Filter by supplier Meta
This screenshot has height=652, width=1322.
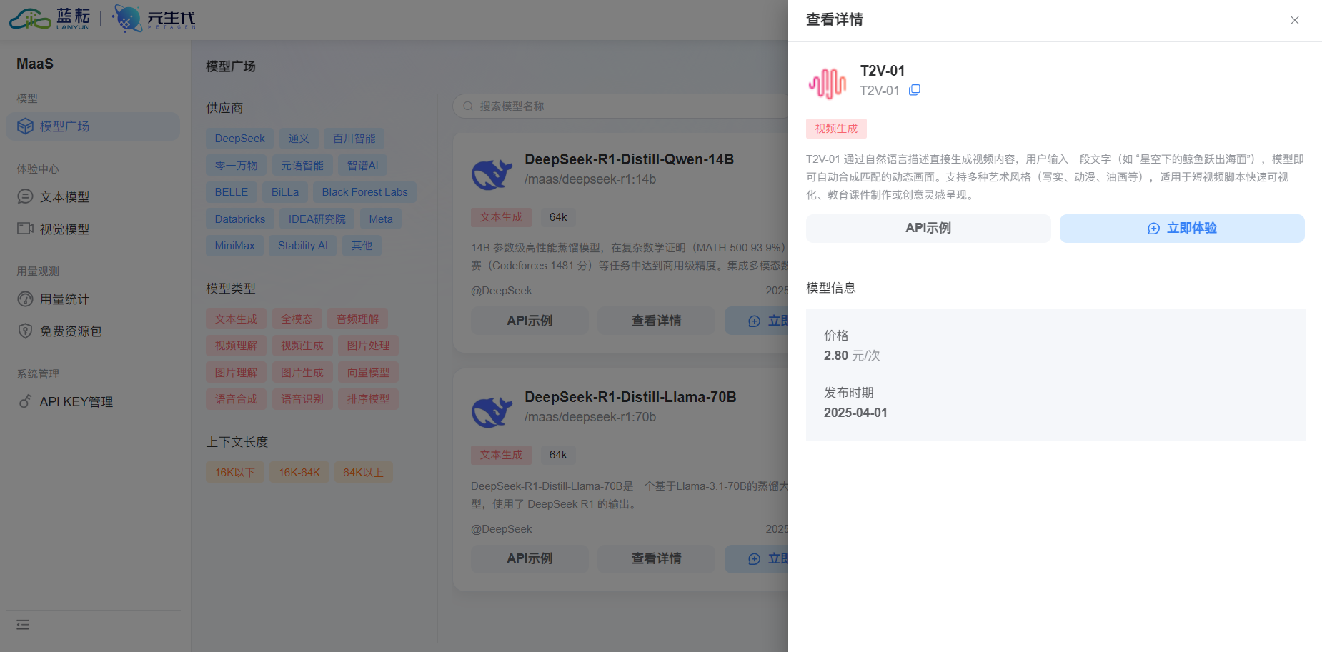click(x=381, y=219)
